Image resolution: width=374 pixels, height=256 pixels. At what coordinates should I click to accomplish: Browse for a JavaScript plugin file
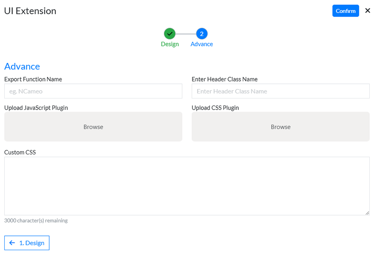[93, 127]
